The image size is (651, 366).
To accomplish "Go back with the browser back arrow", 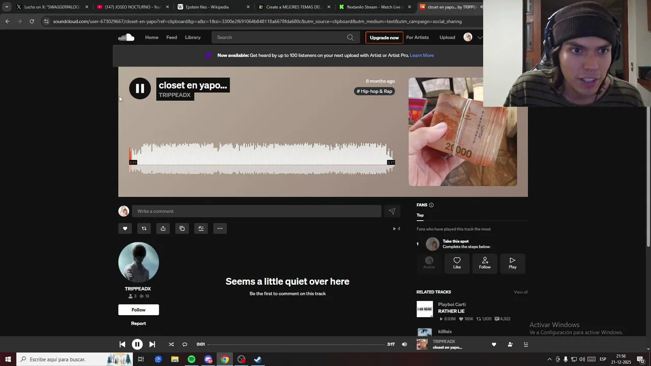I will coord(7,21).
